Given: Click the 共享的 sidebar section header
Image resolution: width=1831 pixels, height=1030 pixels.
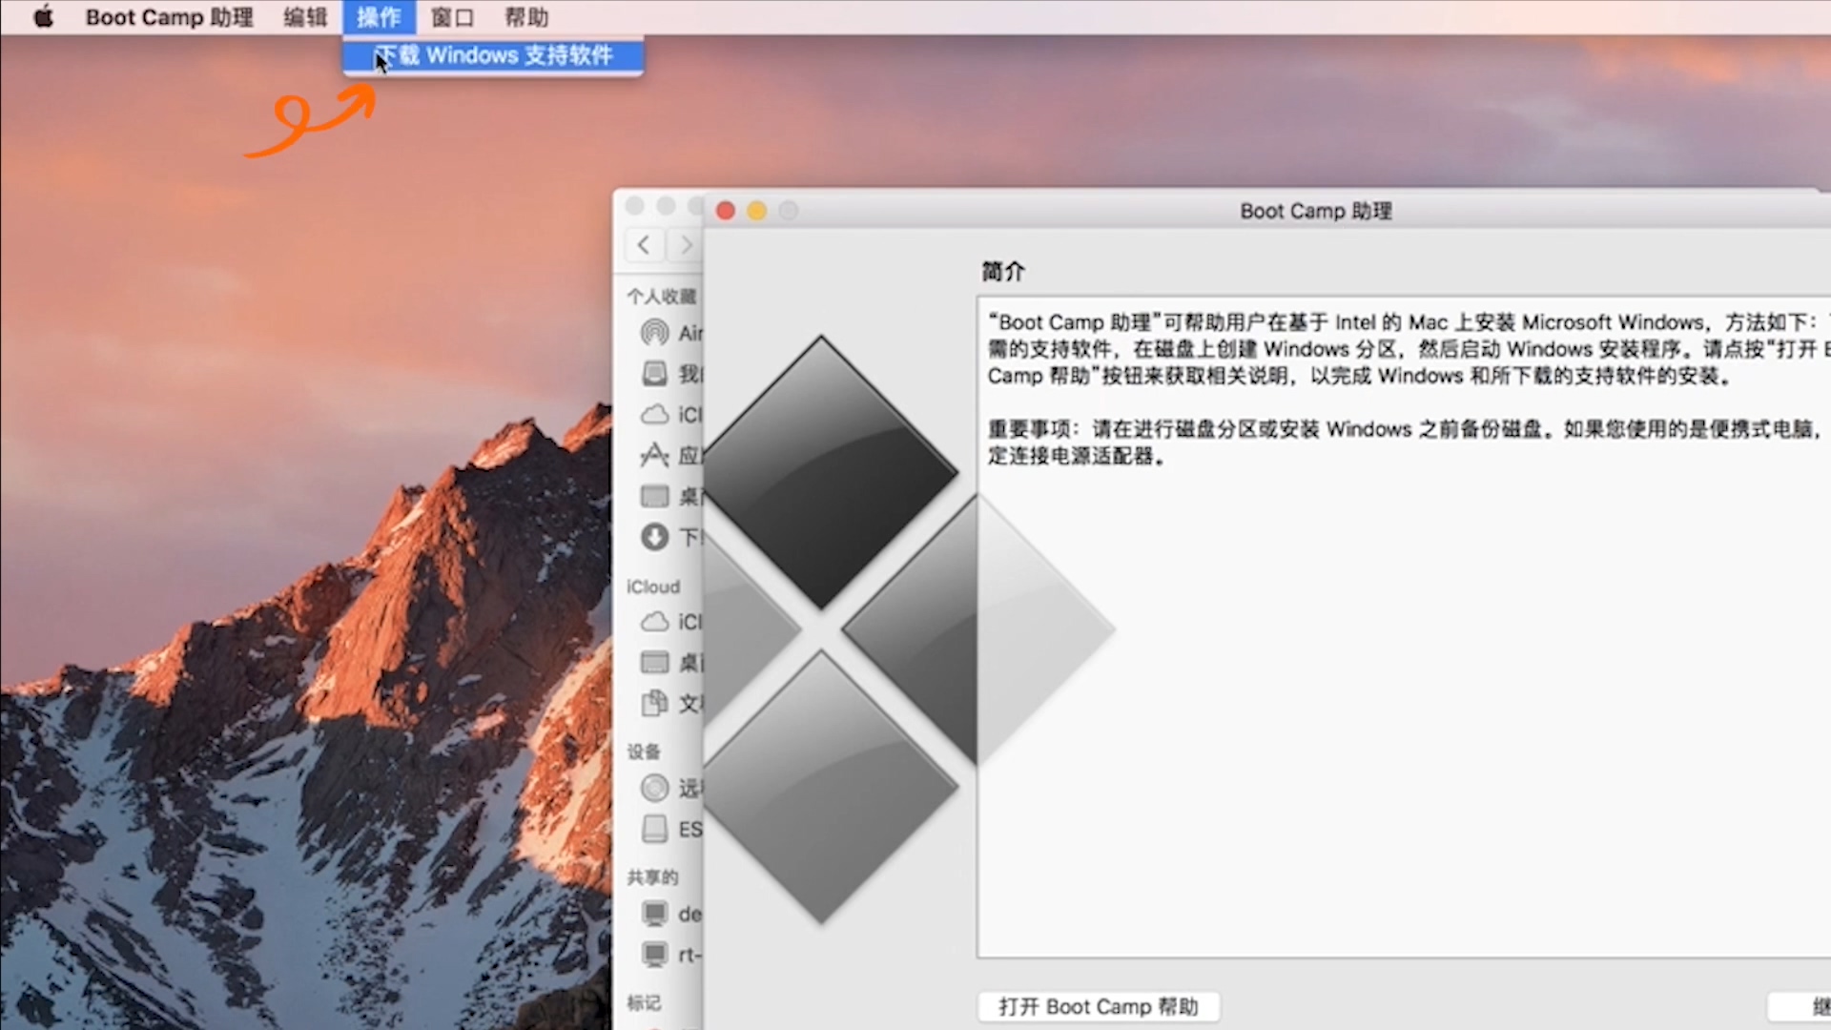Looking at the screenshot, I should pyautogui.click(x=652, y=877).
